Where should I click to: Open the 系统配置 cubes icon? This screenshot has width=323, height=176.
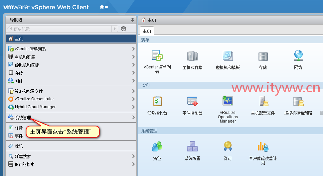pos(192,146)
